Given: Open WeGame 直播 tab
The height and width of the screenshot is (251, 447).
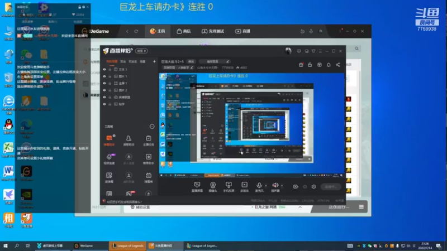Looking at the screenshot, I should [x=242, y=31].
